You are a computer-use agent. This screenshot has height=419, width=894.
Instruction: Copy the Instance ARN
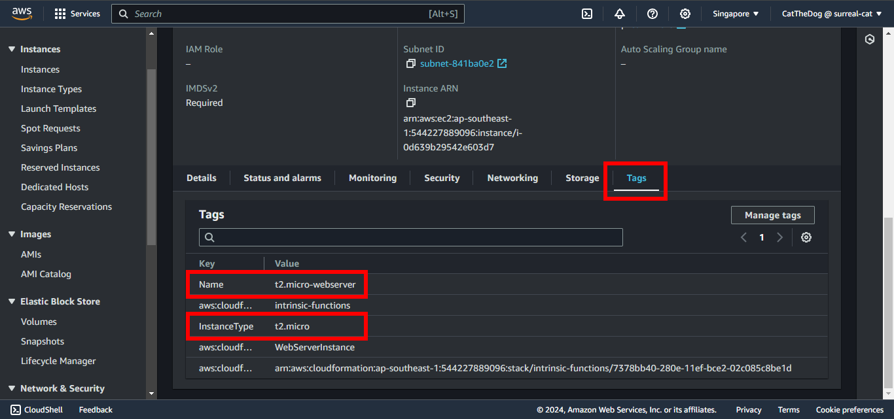point(410,103)
